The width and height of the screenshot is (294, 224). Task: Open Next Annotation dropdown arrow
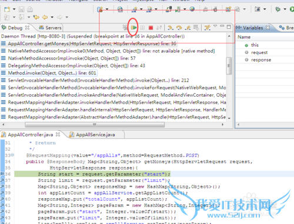(x=14, y=17)
